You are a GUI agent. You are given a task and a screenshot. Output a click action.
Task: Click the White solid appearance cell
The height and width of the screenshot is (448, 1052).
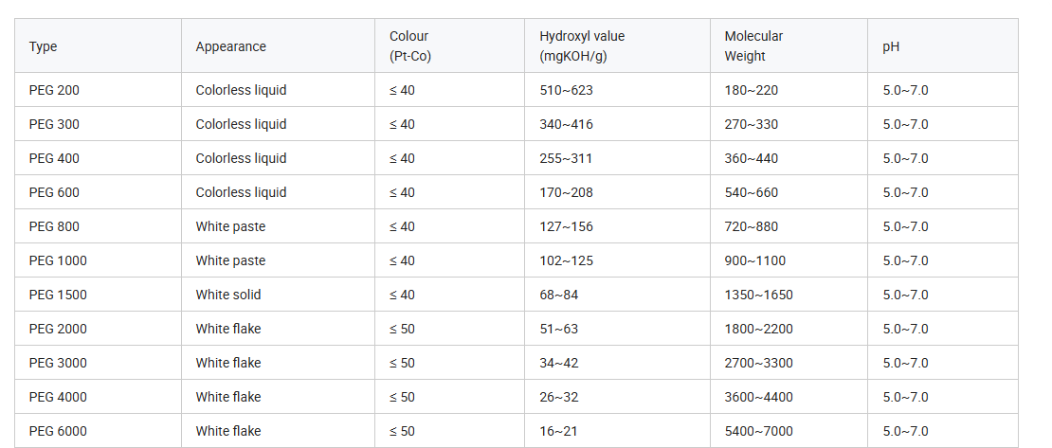228,295
